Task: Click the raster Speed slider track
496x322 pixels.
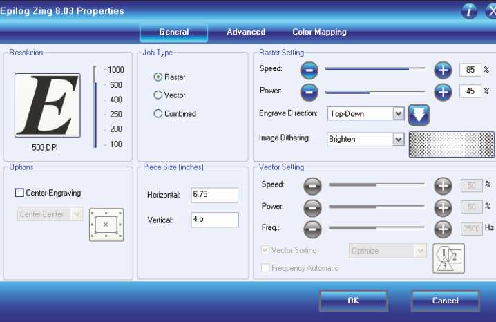Action: click(x=375, y=68)
